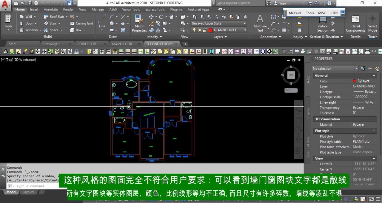
Task: Click the red layer color swatch
Action: tap(210, 30)
